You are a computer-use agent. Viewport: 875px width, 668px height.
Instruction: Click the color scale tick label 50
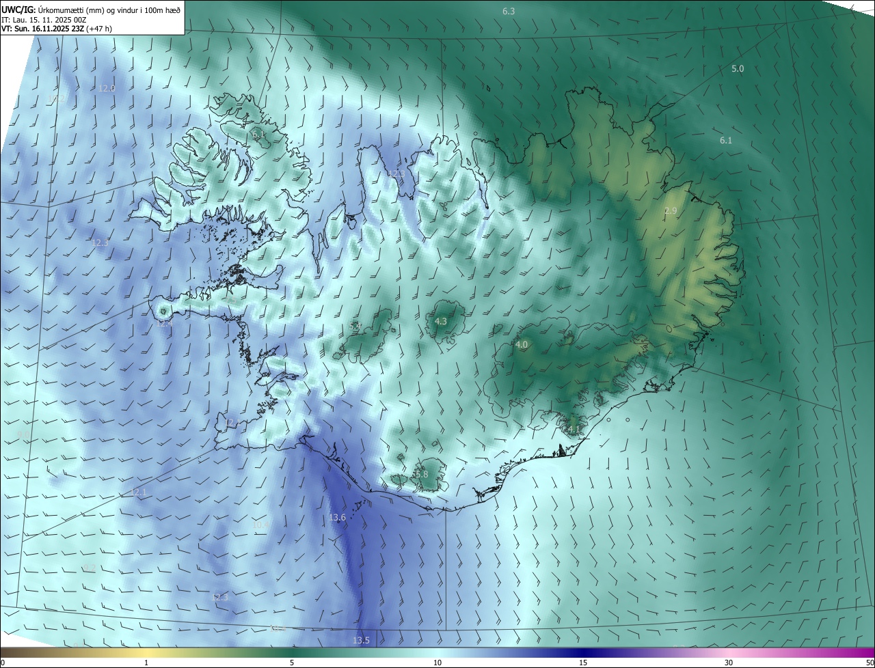click(870, 663)
